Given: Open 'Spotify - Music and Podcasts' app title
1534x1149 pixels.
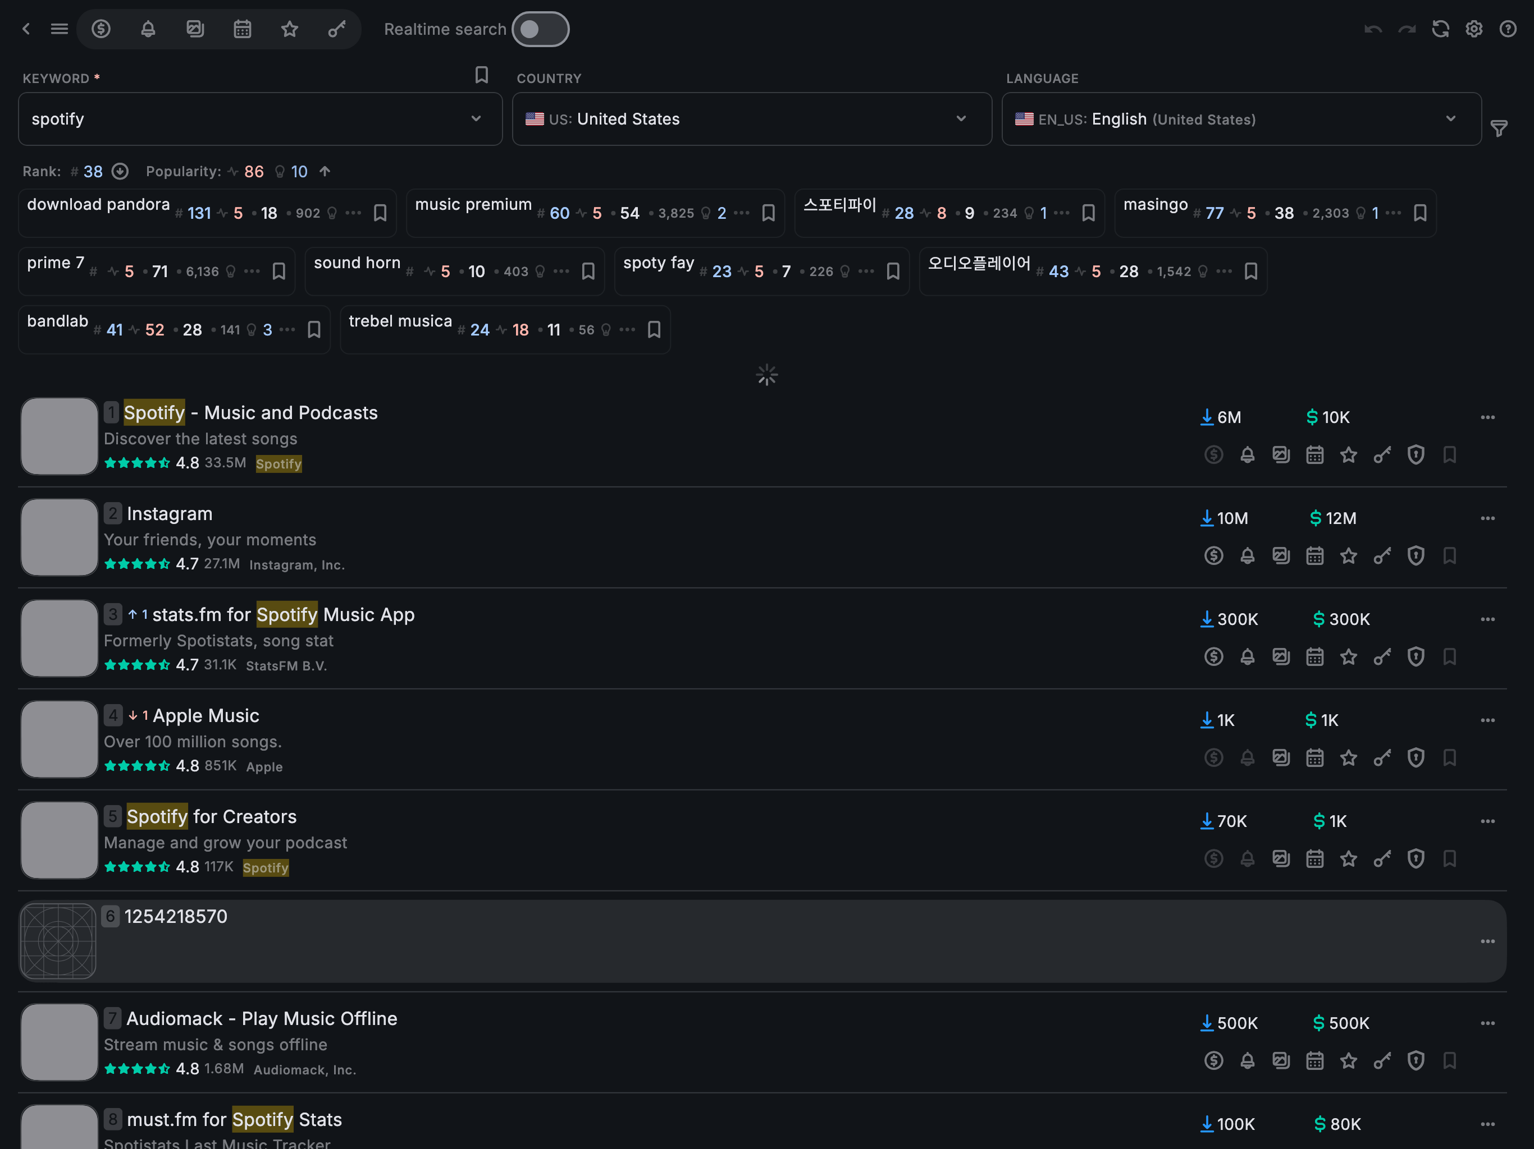Looking at the screenshot, I should pyautogui.click(x=250, y=412).
